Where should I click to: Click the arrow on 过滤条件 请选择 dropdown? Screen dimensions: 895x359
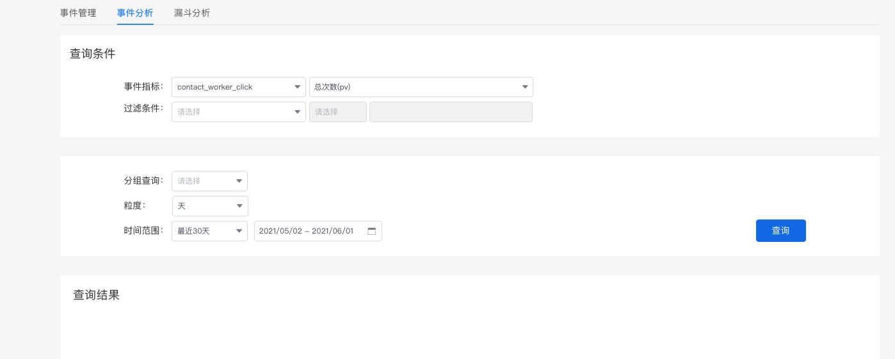[x=298, y=112]
